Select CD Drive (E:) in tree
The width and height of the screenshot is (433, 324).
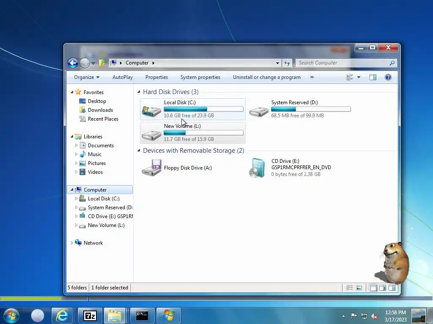click(110, 216)
